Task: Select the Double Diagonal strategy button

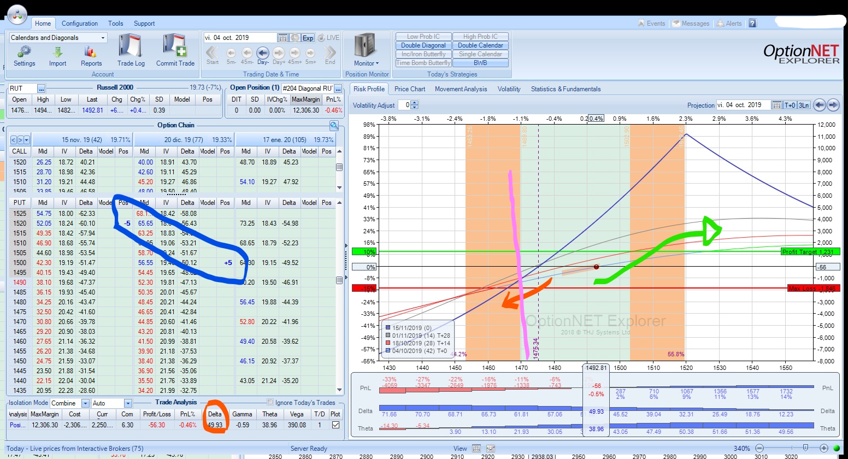Action: pos(423,45)
